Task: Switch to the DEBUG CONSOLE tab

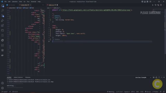Action: (x=18, y=78)
